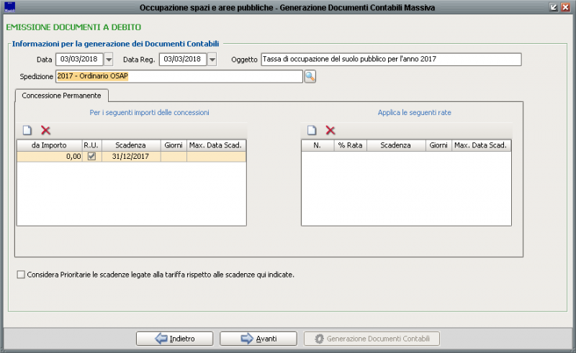The height and width of the screenshot is (353, 576).
Task: Click Scadenza header in rate table
Action: [396, 145]
